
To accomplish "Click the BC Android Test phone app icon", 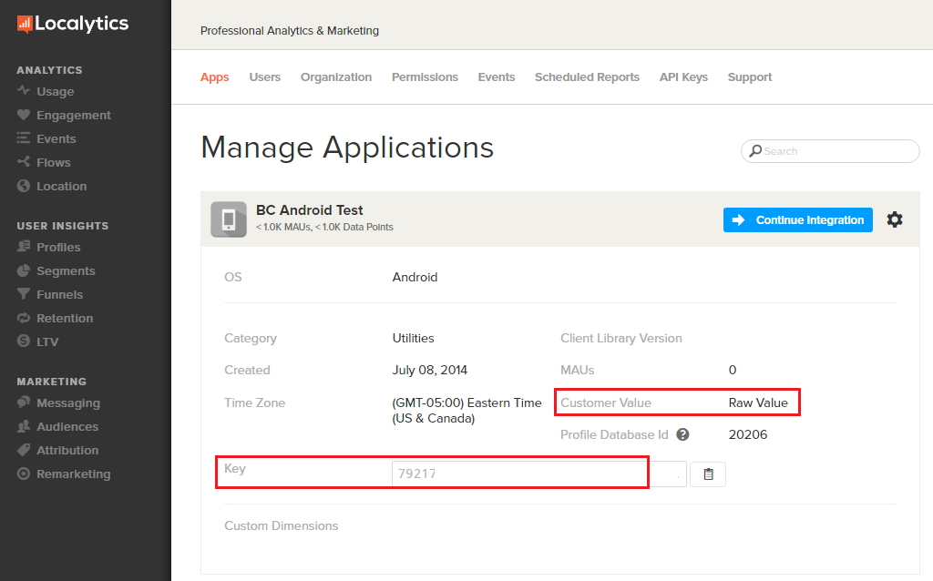I will (228, 219).
